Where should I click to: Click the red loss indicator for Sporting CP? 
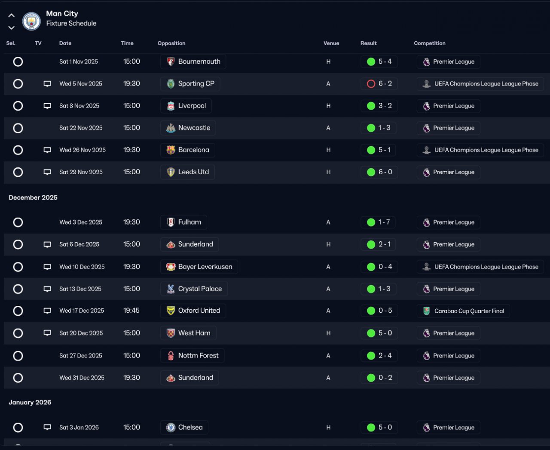tap(371, 84)
